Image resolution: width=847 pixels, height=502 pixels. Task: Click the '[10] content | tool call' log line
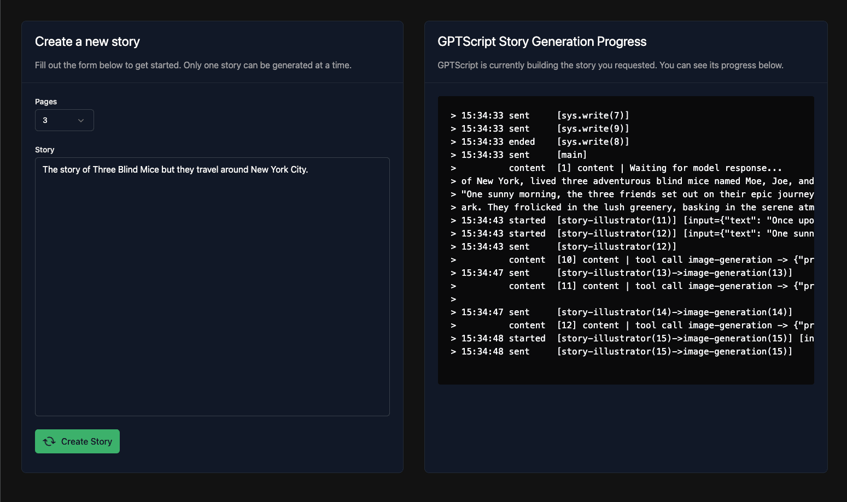click(632, 259)
